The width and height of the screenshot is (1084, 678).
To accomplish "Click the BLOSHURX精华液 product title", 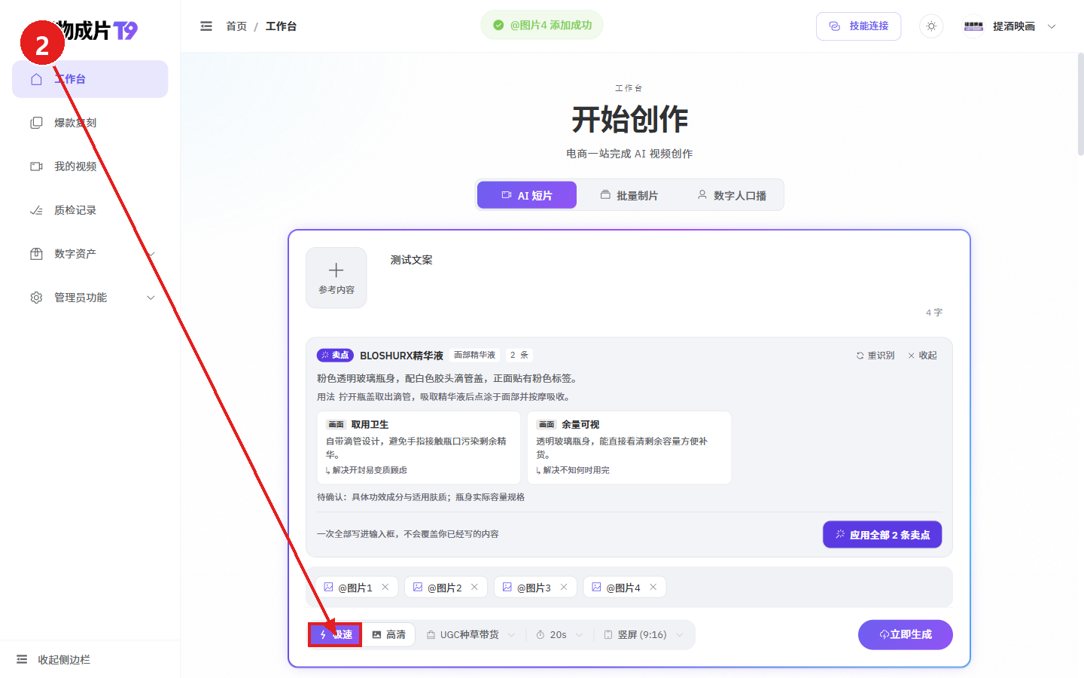I will [x=401, y=356].
